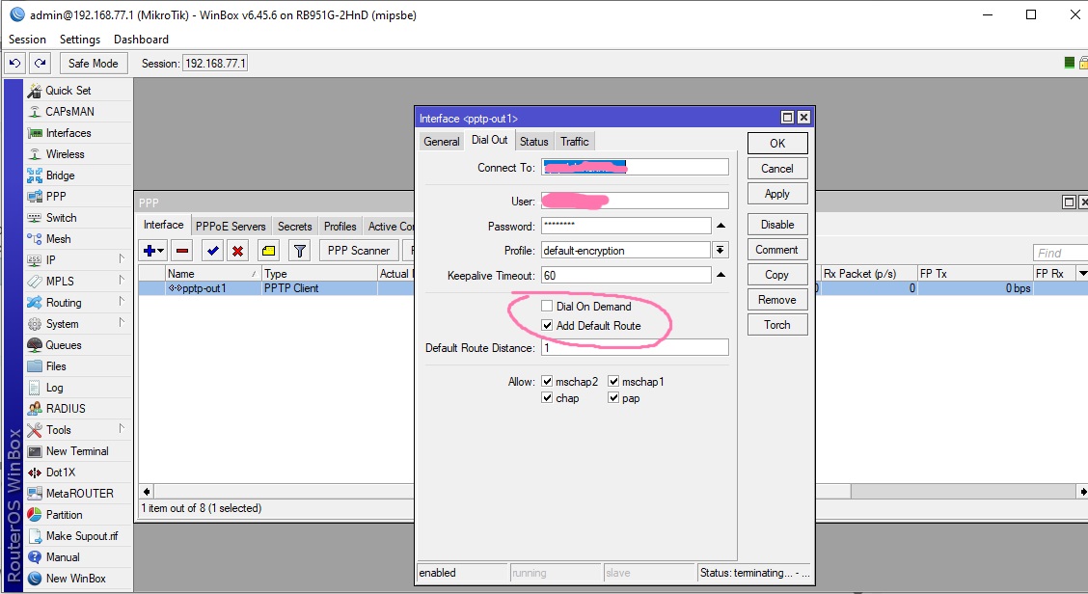1088x594 pixels.
Task: Switch to PPPoE Servers tab
Action: pyautogui.click(x=231, y=227)
